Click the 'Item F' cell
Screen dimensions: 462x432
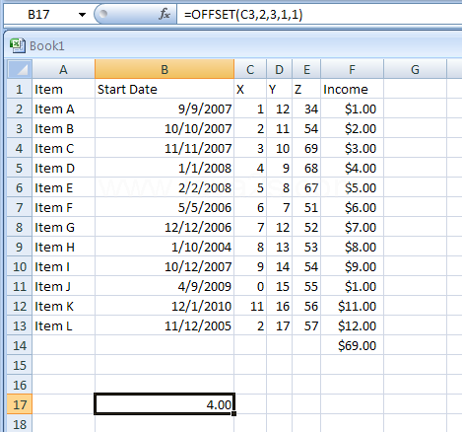click(63, 207)
